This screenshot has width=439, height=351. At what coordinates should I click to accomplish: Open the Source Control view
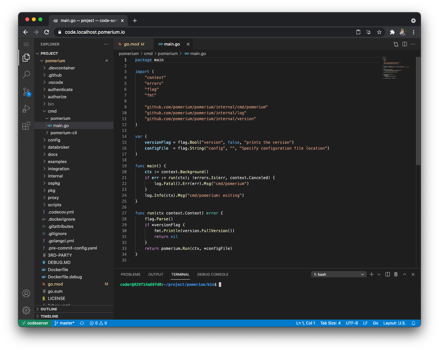click(26, 92)
